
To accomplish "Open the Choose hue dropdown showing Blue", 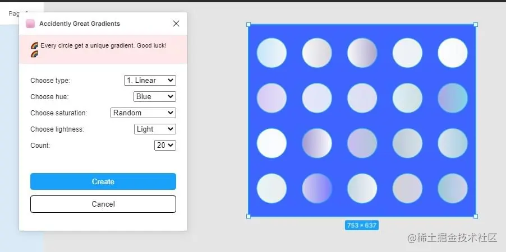I will pos(155,96).
